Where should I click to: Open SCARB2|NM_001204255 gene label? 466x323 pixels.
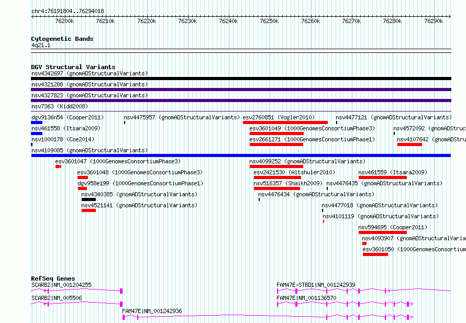point(61,285)
